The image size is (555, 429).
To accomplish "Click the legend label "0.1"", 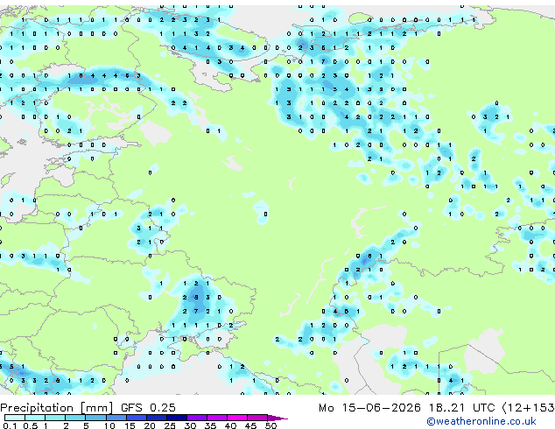I will [10, 425].
